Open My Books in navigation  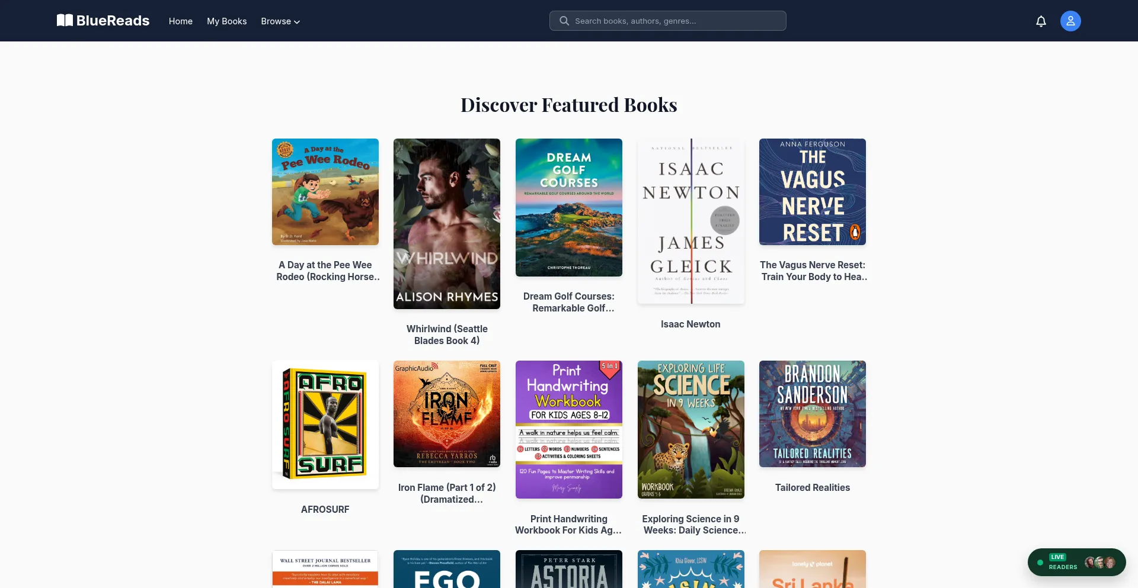[x=226, y=21]
